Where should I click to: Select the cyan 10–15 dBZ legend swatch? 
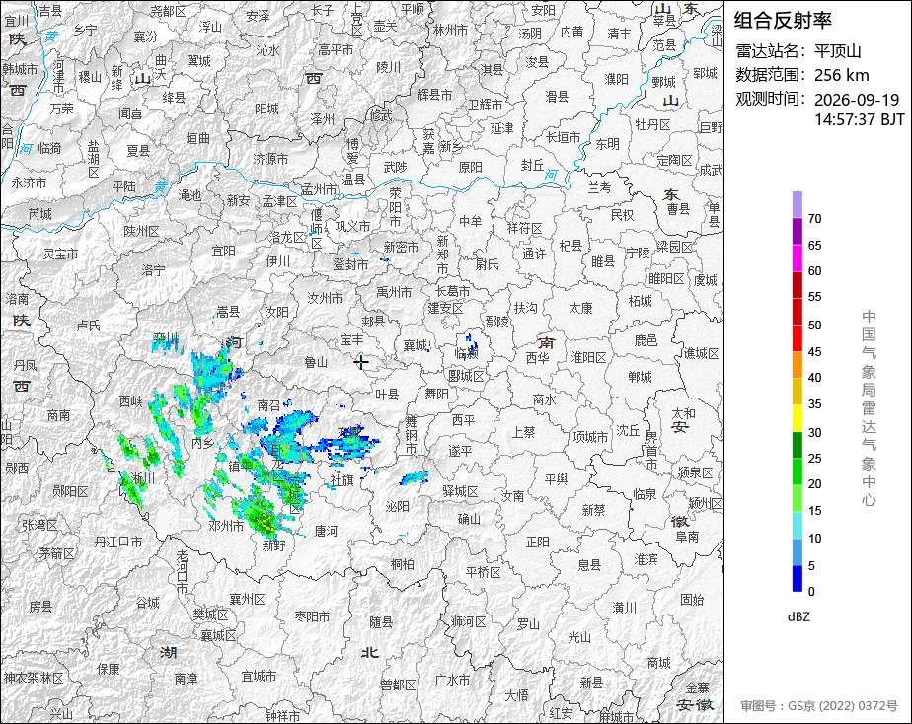pyautogui.click(x=797, y=526)
